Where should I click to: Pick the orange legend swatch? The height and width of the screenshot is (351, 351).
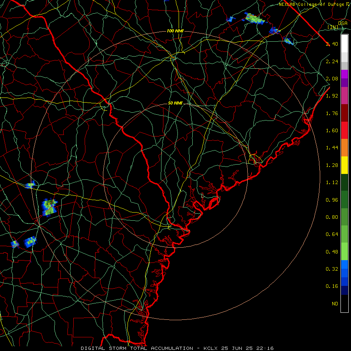tap(344, 148)
